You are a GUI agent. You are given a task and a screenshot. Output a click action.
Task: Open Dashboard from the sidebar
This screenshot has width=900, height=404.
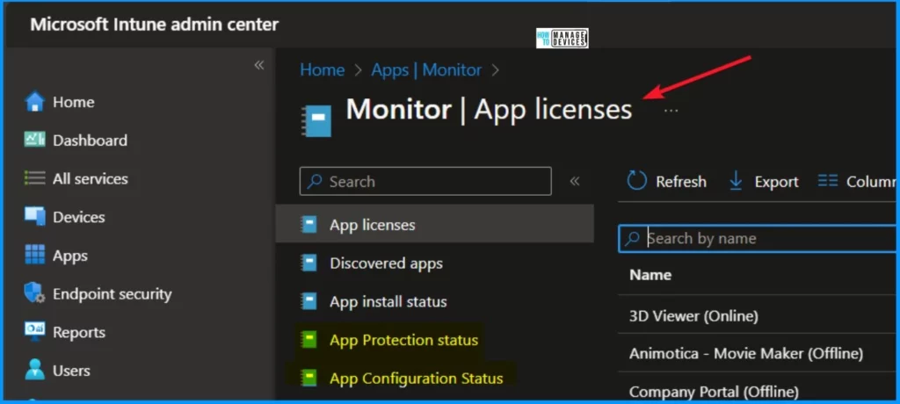click(x=90, y=141)
